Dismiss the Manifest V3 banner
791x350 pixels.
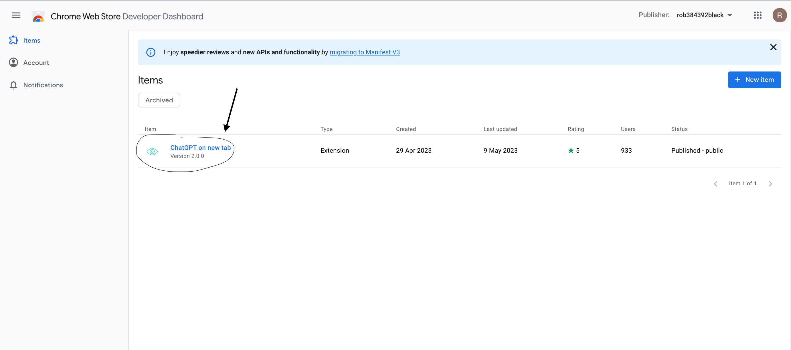(773, 47)
